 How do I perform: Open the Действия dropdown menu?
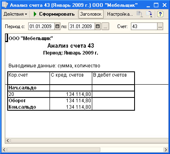coord(15,14)
